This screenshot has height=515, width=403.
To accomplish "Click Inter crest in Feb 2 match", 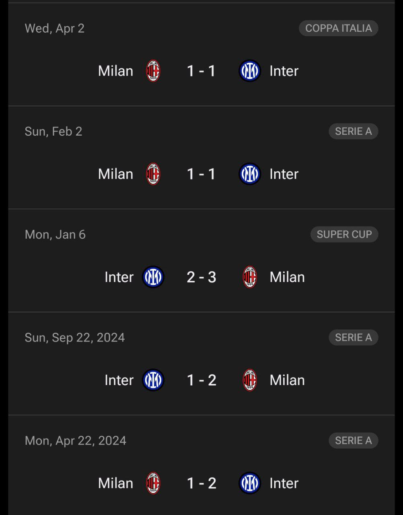I will coord(249,174).
